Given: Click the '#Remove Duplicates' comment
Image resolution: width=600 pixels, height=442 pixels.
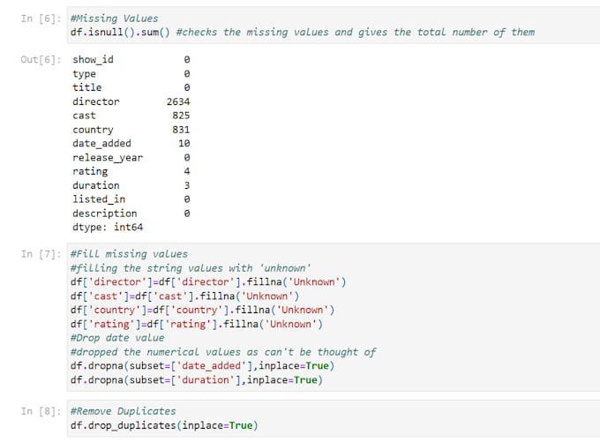Looking at the screenshot, I should coord(124,411).
